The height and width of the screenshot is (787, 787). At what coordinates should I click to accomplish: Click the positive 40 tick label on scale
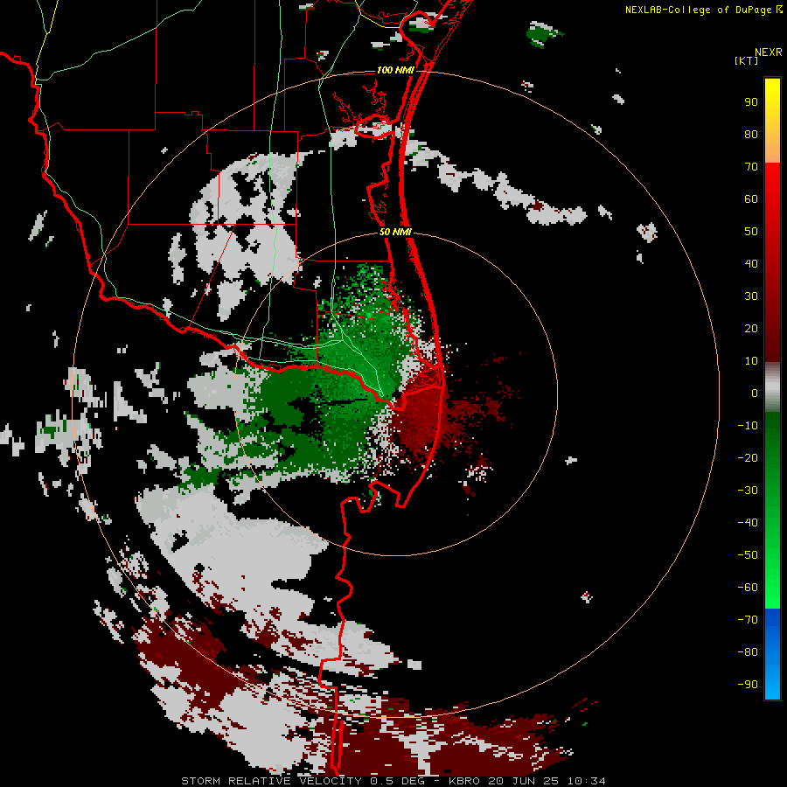tap(751, 263)
